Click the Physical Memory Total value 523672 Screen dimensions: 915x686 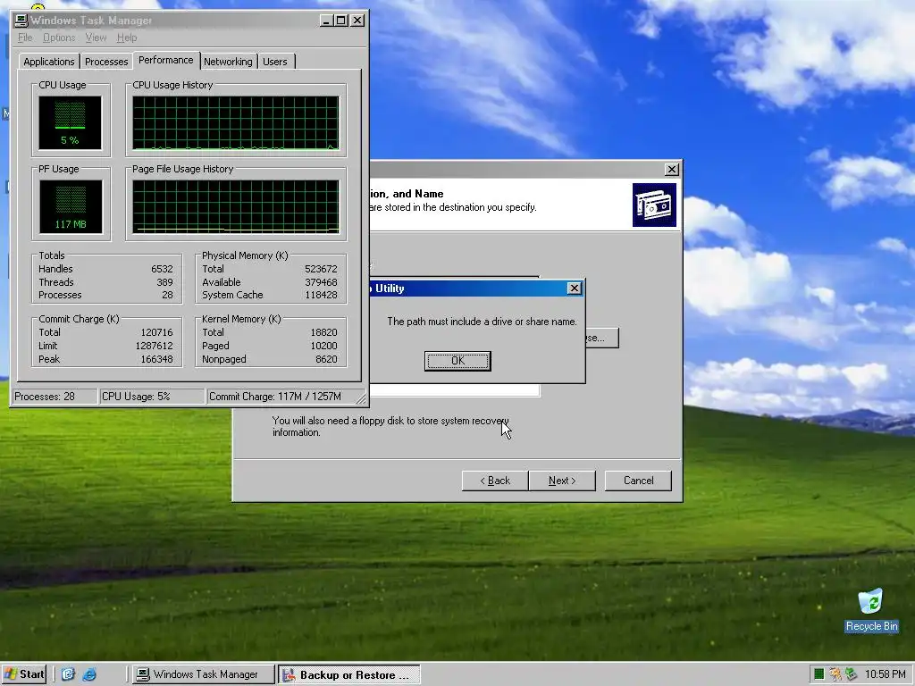(321, 269)
